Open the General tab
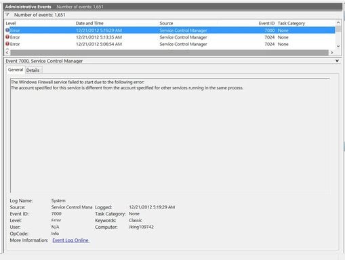345x260 pixels. (16, 70)
